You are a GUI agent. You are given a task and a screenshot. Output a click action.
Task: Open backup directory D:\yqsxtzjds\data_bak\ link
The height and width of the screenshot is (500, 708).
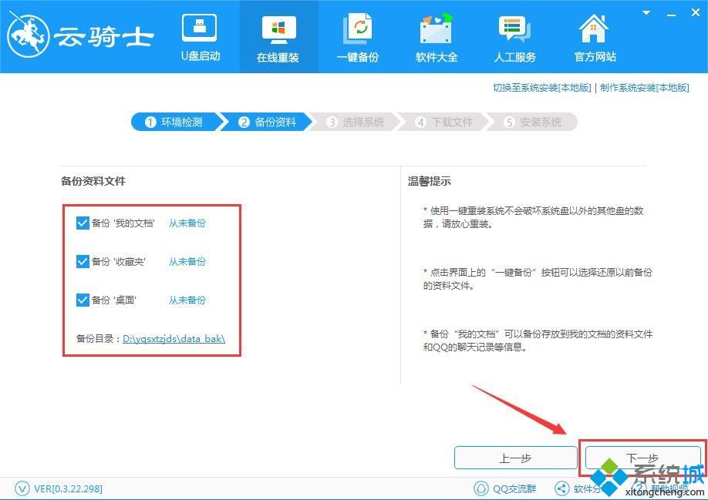point(174,339)
